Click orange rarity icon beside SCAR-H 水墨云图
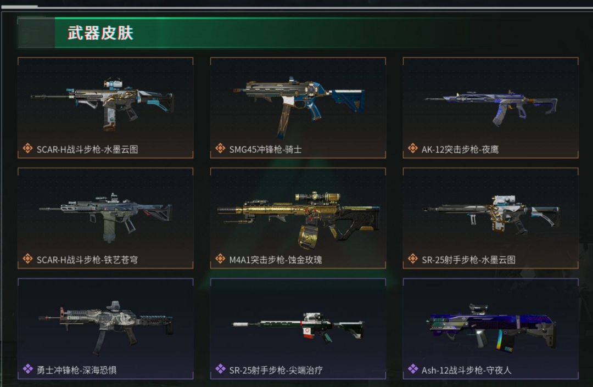The image size is (593, 387). [x=27, y=149]
